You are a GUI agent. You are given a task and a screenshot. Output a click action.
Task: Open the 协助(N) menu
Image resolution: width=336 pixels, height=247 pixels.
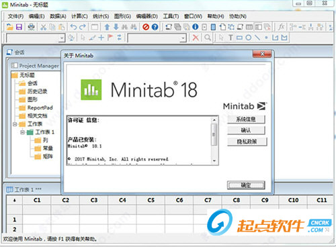tap(238, 16)
